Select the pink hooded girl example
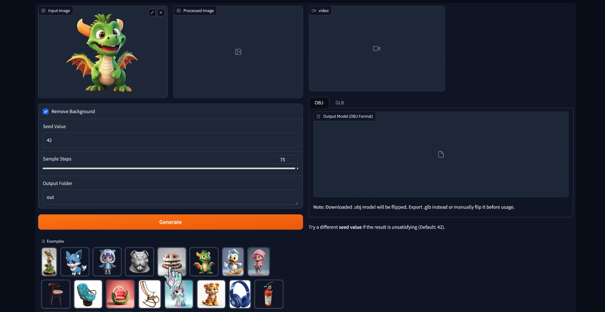Viewport: 605px width, 312px height. 259,262
